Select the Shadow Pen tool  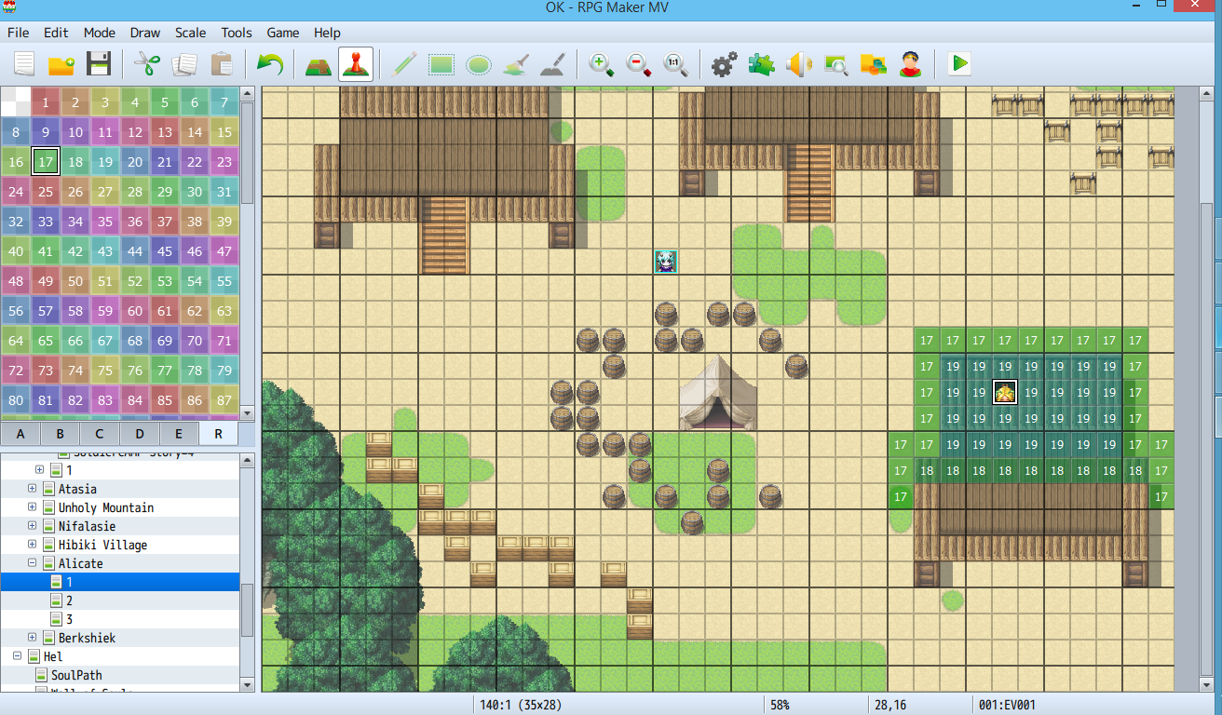point(553,64)
